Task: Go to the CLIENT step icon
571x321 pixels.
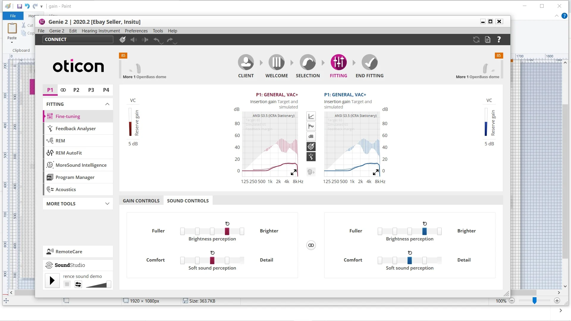Action: pyautogui.click(x=246, y=62)
